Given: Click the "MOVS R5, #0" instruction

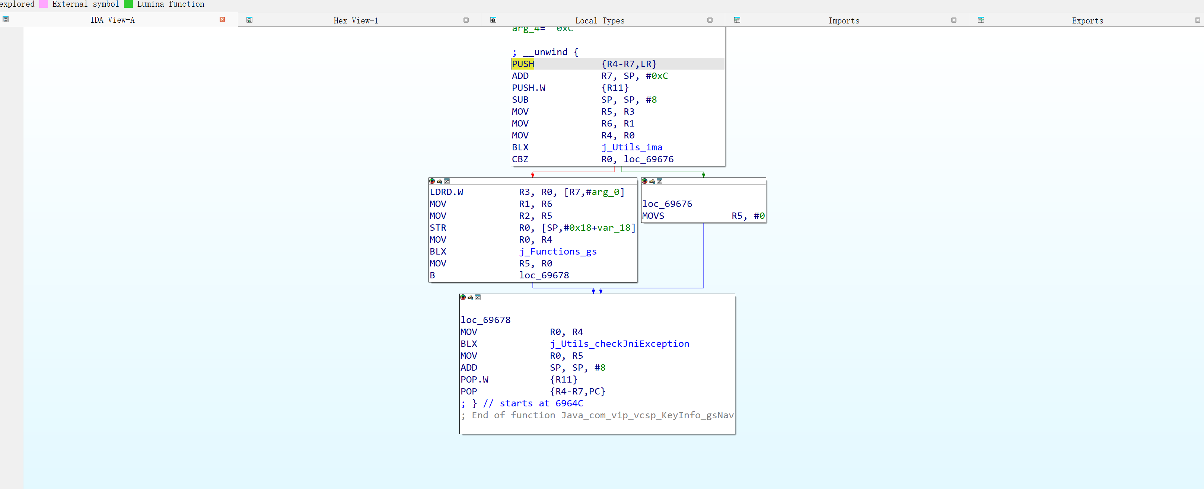Looking at the screenshot, I should coord(703,216).
